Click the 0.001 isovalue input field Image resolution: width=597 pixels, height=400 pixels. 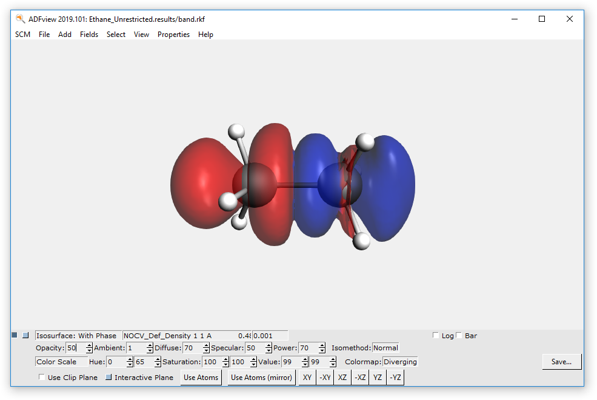pyautogui.click(x=268, y=335)
